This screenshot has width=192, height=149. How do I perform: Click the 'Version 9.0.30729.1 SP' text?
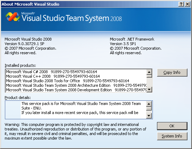coord(24,44)
